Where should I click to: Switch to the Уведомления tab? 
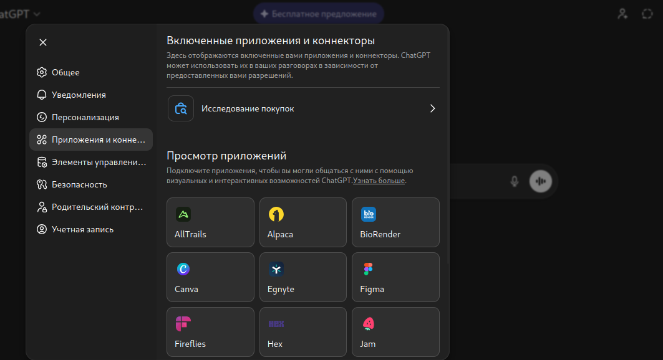(79, 95)
